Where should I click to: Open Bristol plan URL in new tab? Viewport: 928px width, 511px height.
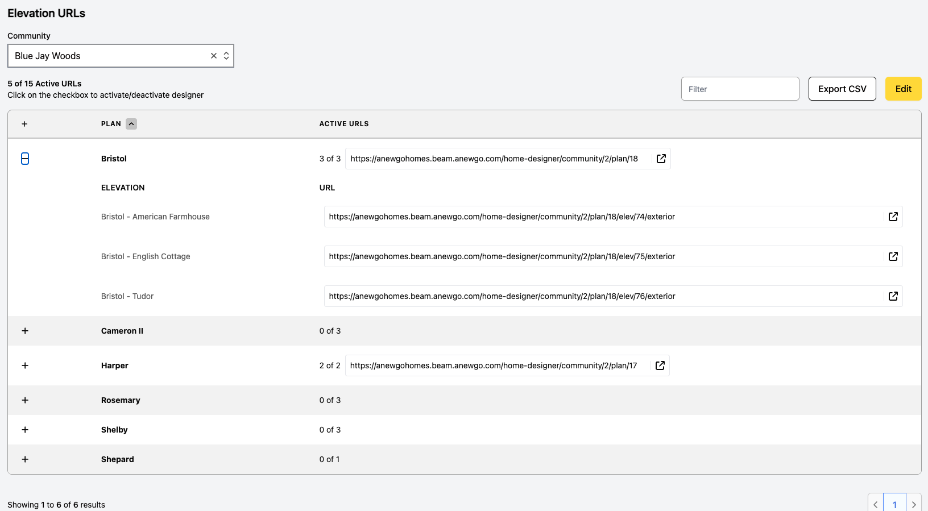tap(661, 159)
